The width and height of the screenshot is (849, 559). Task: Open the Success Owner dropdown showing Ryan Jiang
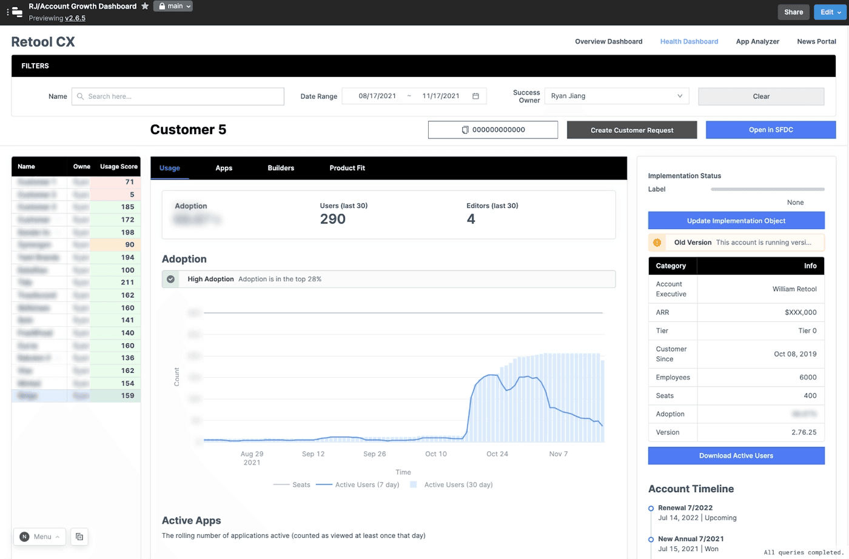click(x=616, y=96)
